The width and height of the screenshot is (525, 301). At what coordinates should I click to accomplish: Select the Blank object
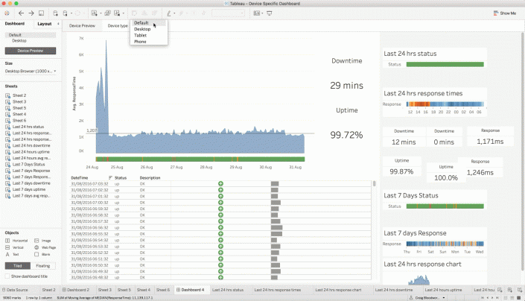42,255
